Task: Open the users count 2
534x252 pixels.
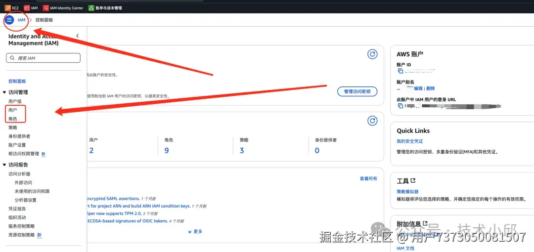Action: [91, 150]
